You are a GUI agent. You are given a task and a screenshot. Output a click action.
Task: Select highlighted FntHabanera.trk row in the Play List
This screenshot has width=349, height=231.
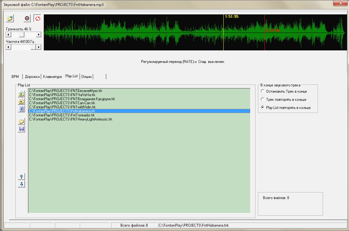click(139, 111)
